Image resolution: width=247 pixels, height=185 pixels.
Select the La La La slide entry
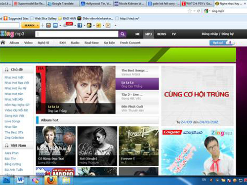[x=137, y=84]
